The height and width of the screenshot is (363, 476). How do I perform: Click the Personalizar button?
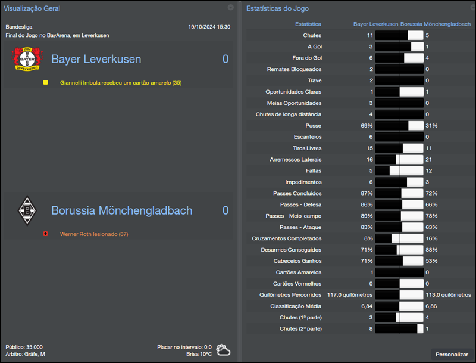point(452,354)
